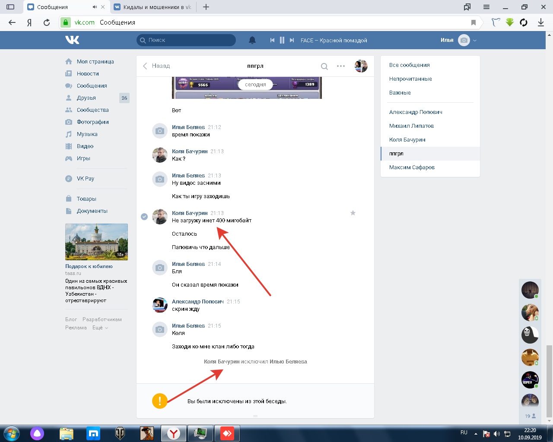Open Александр Попович's profile link in chat
Screen dimensions: 553x442
click(197, 302)
